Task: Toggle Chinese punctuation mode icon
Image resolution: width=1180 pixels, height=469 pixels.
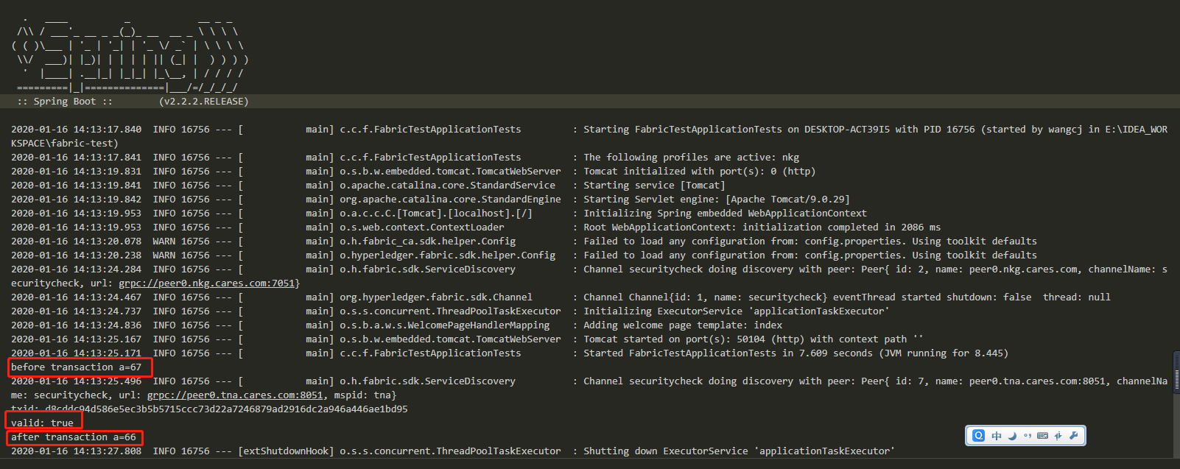Action: (1028, 436)
